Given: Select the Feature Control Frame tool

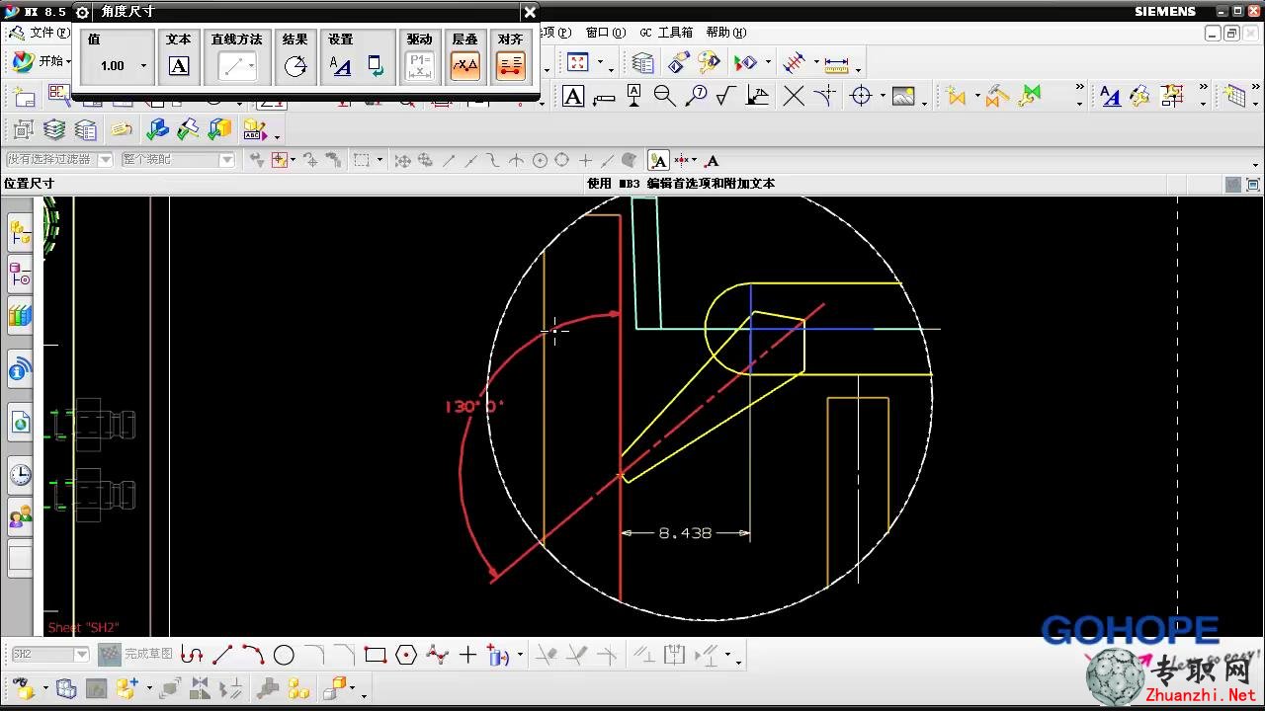Looking at the screenshot, I should 604,97.
